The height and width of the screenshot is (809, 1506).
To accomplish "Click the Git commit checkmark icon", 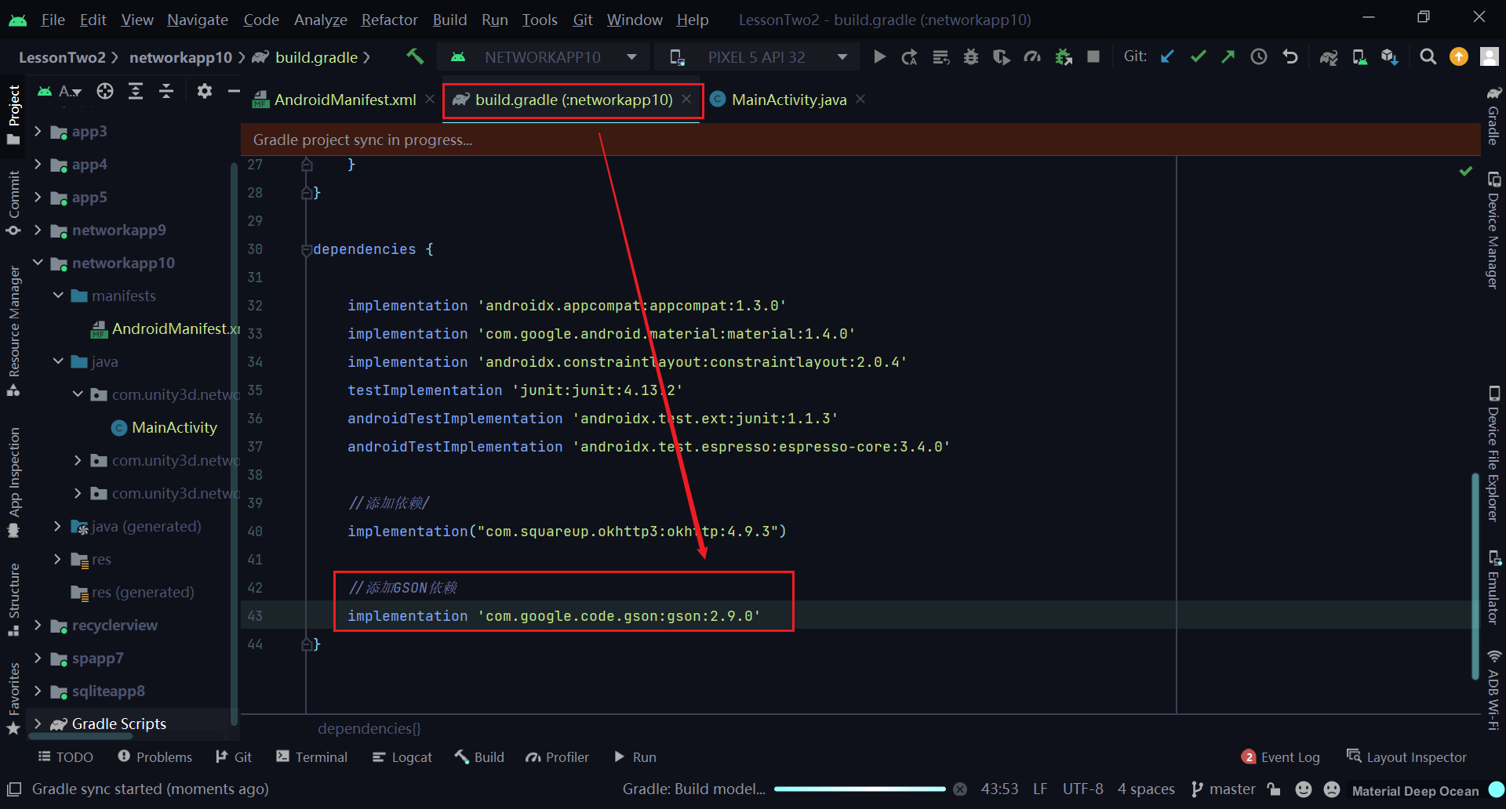I will coord(1198,56).
